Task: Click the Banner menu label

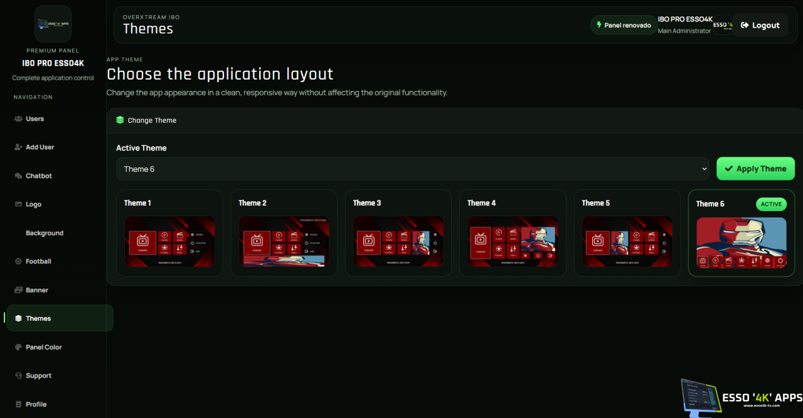Action: pyautogui.click(x=37, y=290)
